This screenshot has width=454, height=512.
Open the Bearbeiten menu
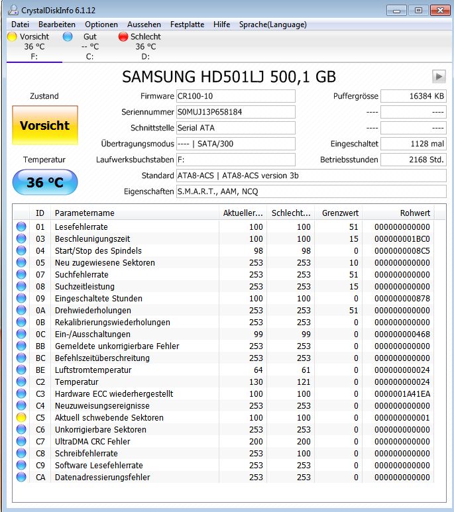click(57, 25)
